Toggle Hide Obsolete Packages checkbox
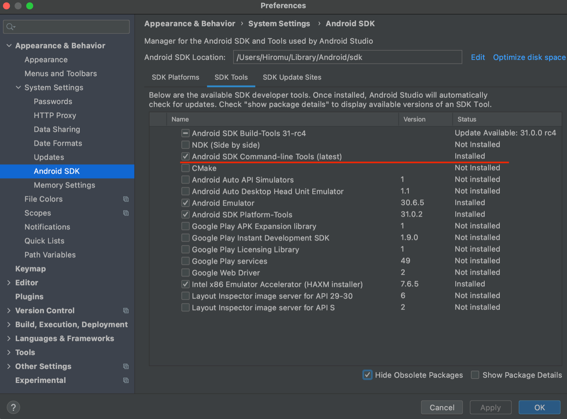Screen dimensions: 567x419 (x=367, y=375)
